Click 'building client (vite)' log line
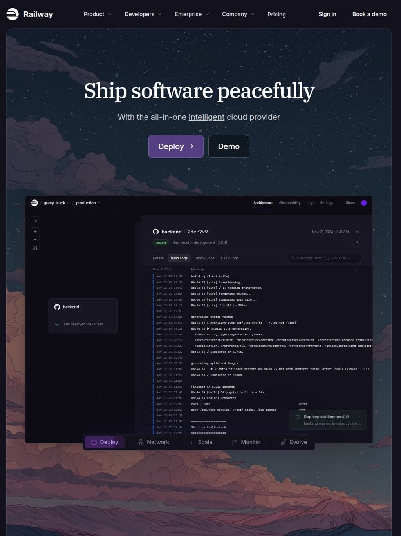The image size is (401, 536). pyautogui.click(x=210, y=277)
